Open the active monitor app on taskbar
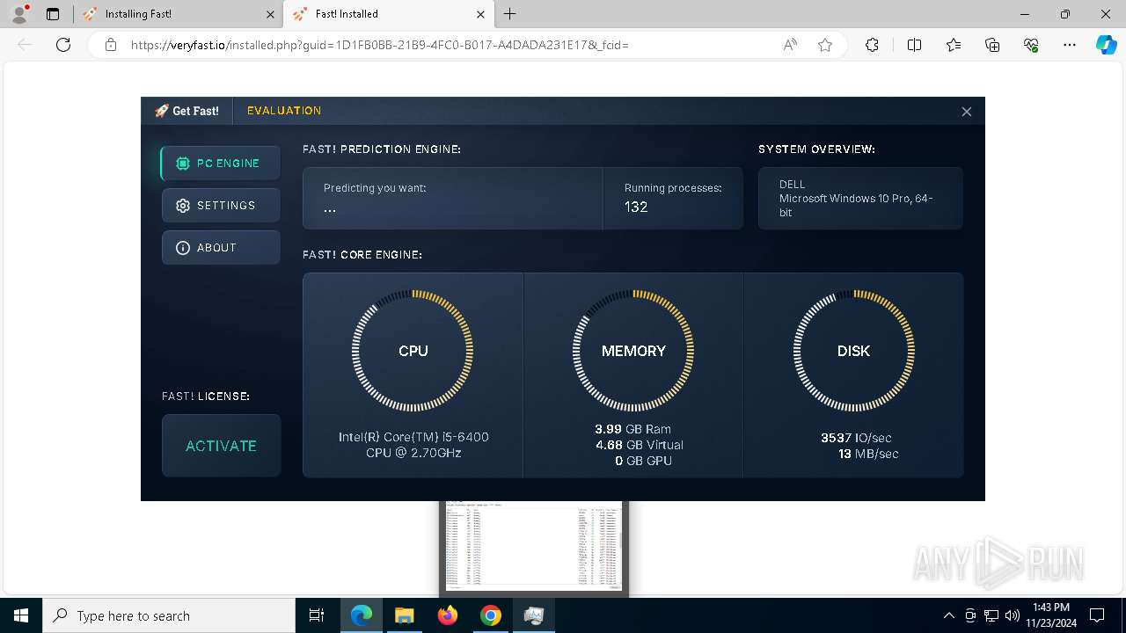The height and width of the screenshot is (633, 1126). point(534,615)
